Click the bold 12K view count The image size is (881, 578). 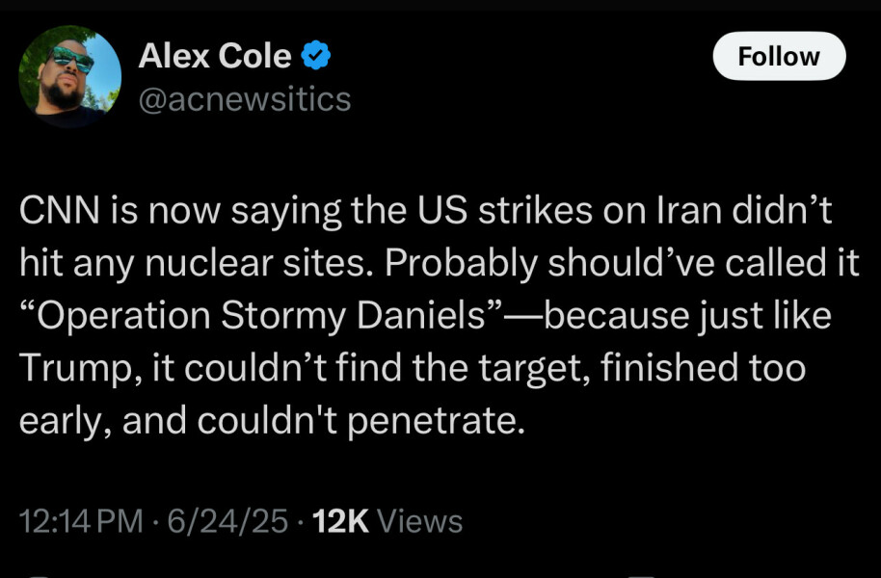click(341, 521)
